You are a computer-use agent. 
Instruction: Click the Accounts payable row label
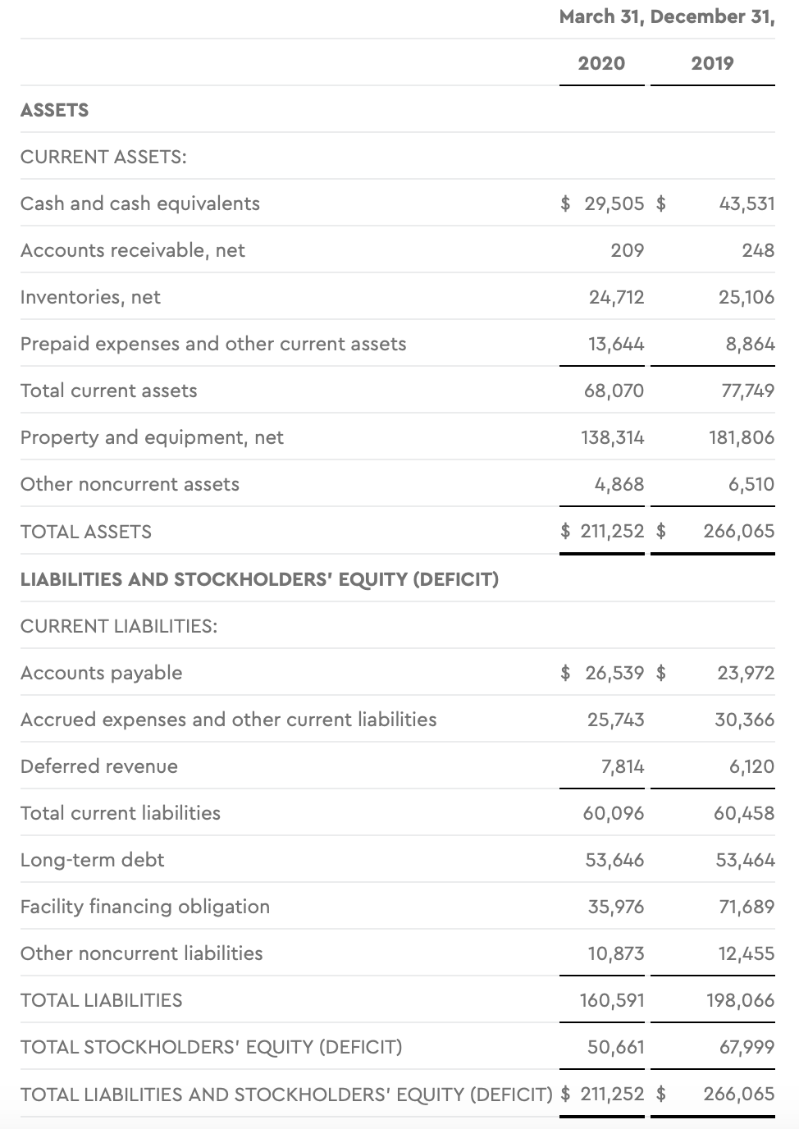tap(102, 673)
